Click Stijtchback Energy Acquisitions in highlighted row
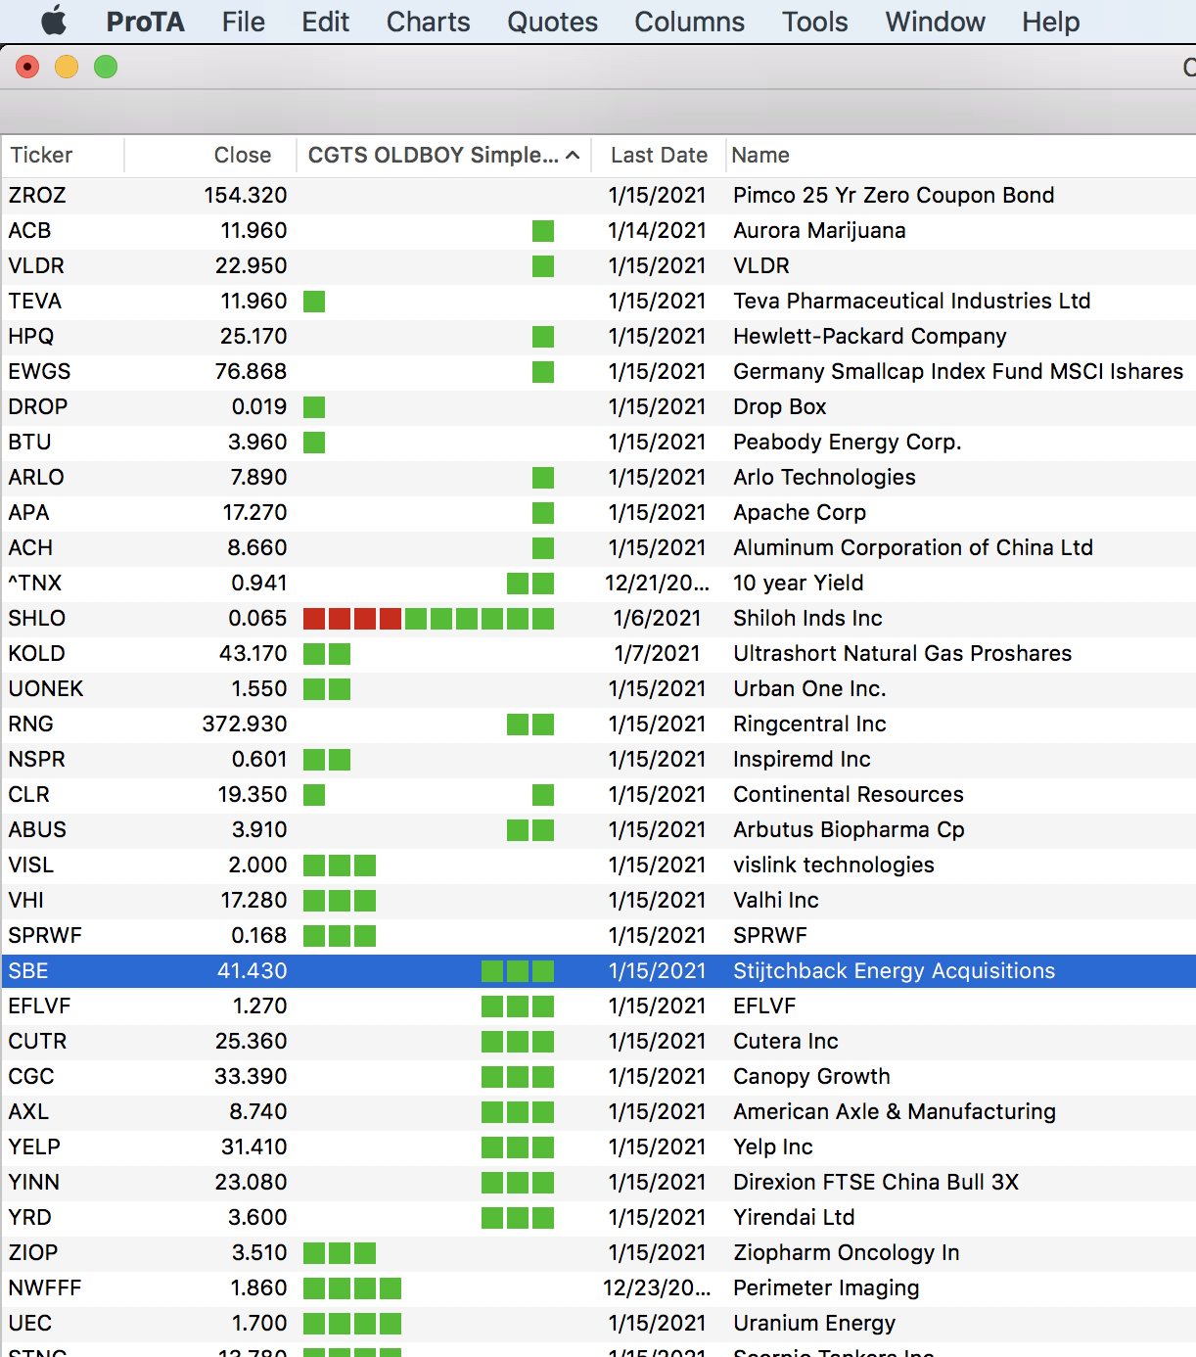Image resolution: width=1196 pixels, height=1357 pixels. [x=894, y=970]
